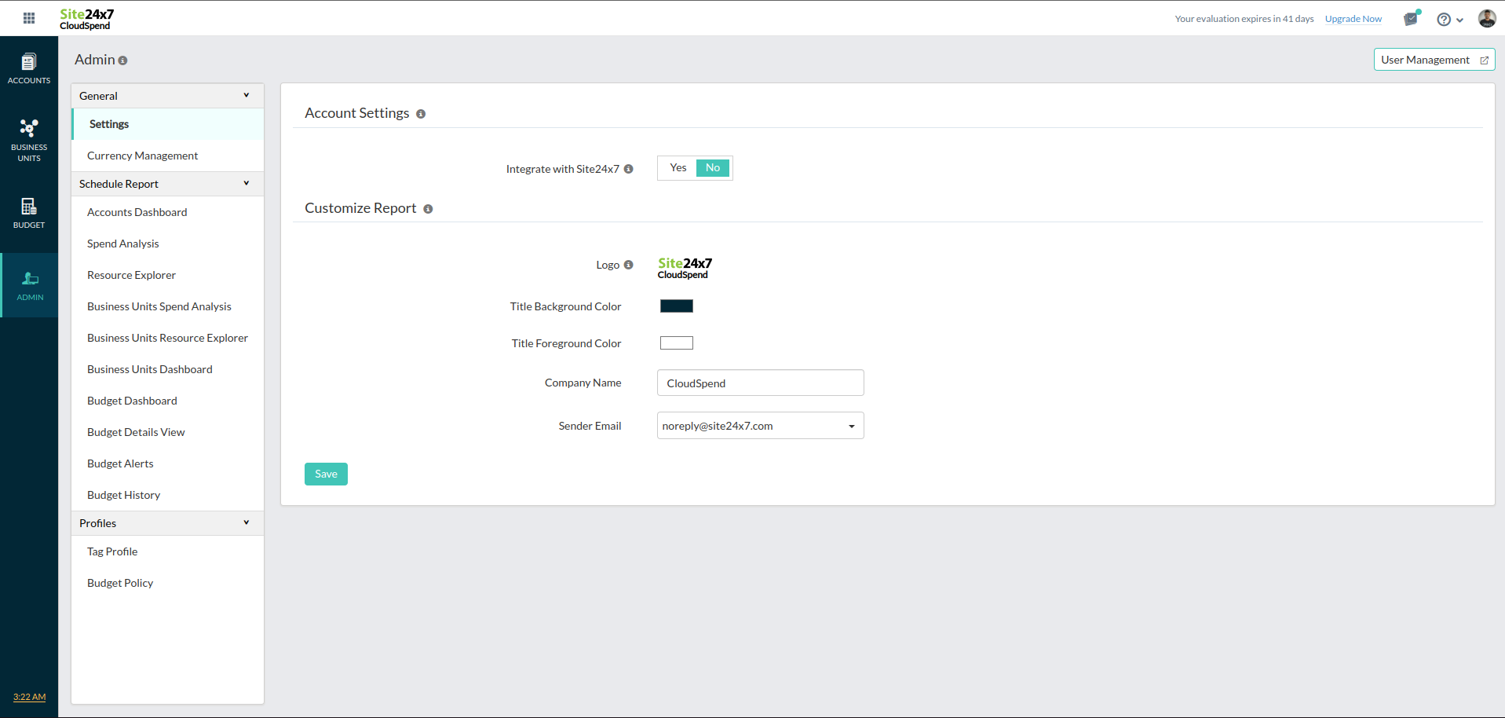Open the announcements chat icon in header

[1412, 19]
